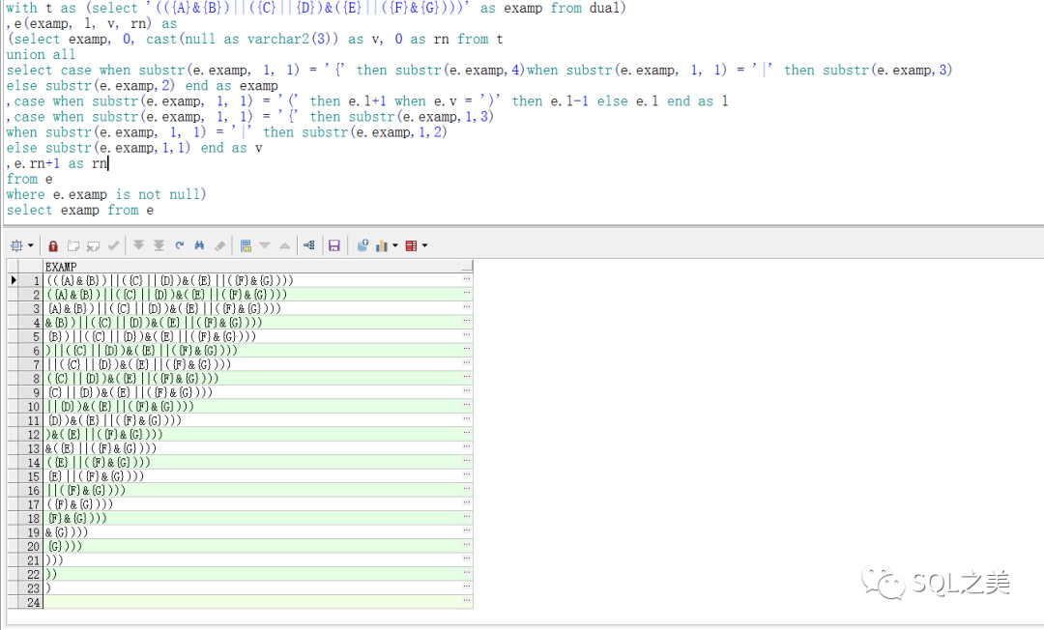Click the ellipsis button in row 4
This screenshot has height=630, width=1044.
point(467,322)
